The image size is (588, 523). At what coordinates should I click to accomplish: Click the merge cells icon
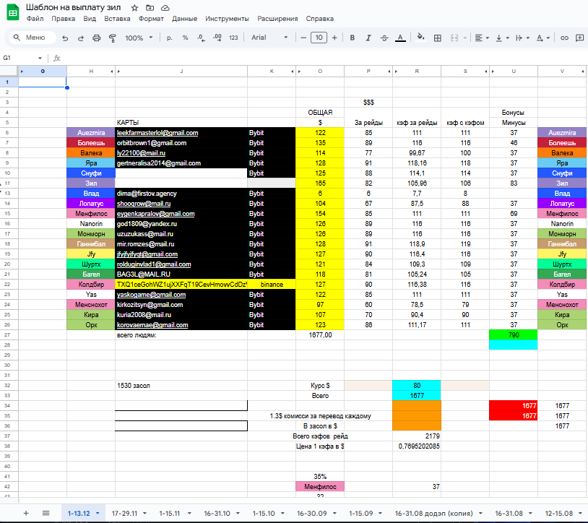[x=454, y=38]
